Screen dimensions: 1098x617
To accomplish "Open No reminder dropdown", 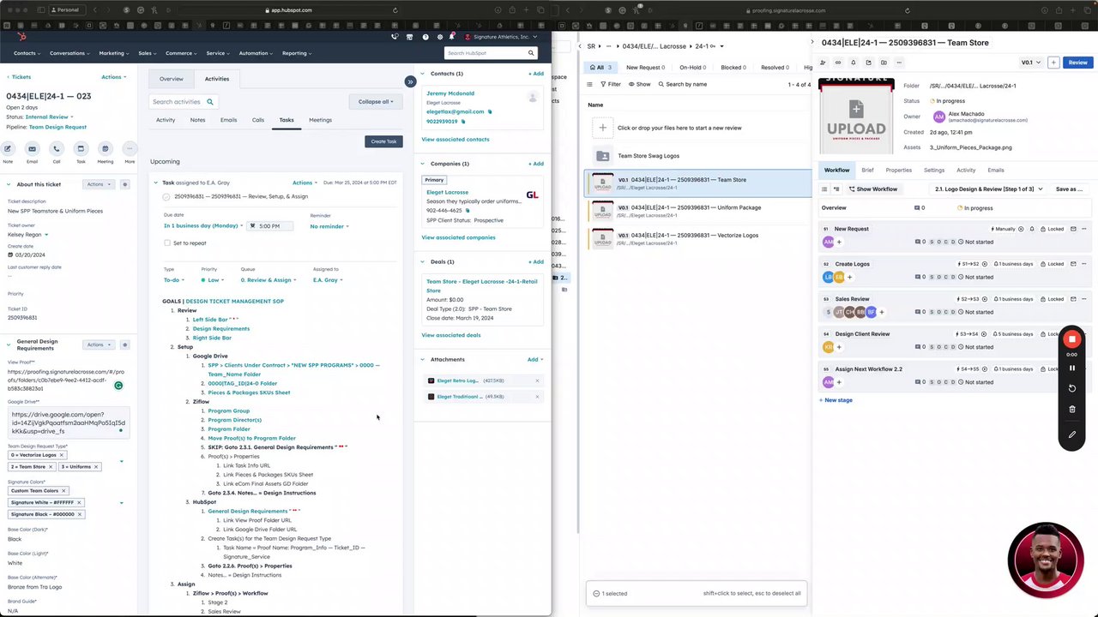I will pos(329,226).
